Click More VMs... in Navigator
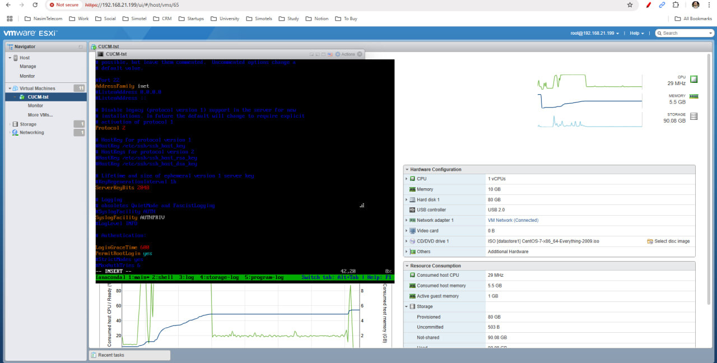 pyautogui.click(x=40, y=115)
